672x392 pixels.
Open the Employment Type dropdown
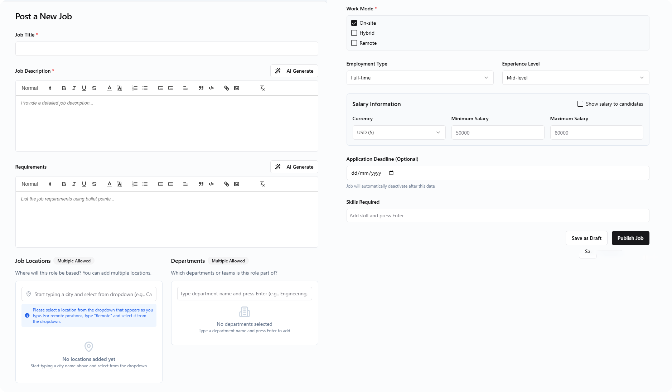(420, 78)
